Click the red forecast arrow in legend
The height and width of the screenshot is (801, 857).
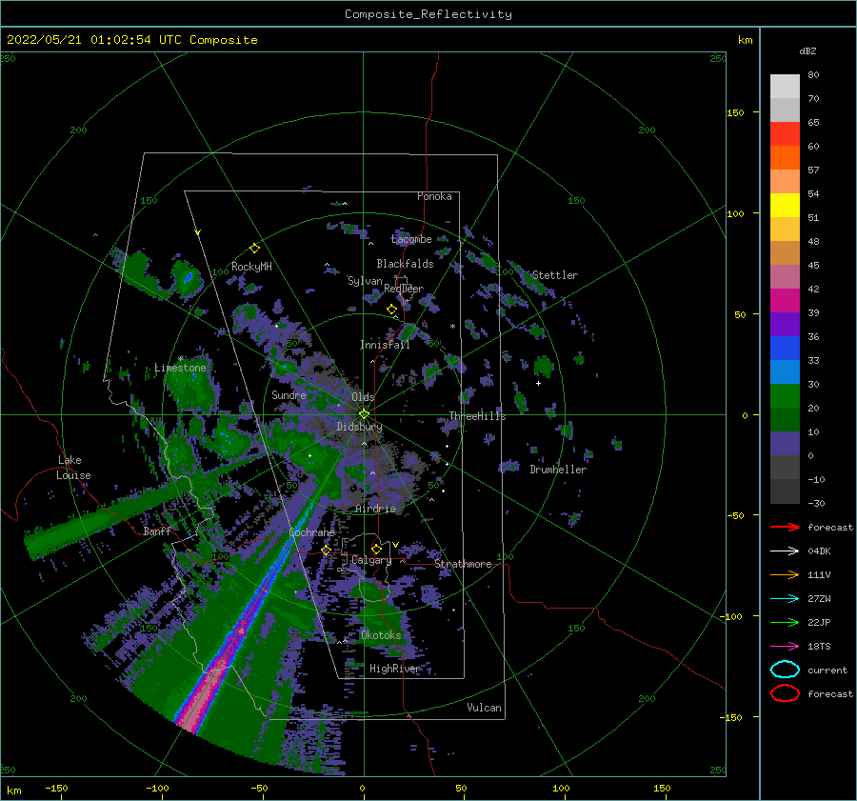click(785, 527)
